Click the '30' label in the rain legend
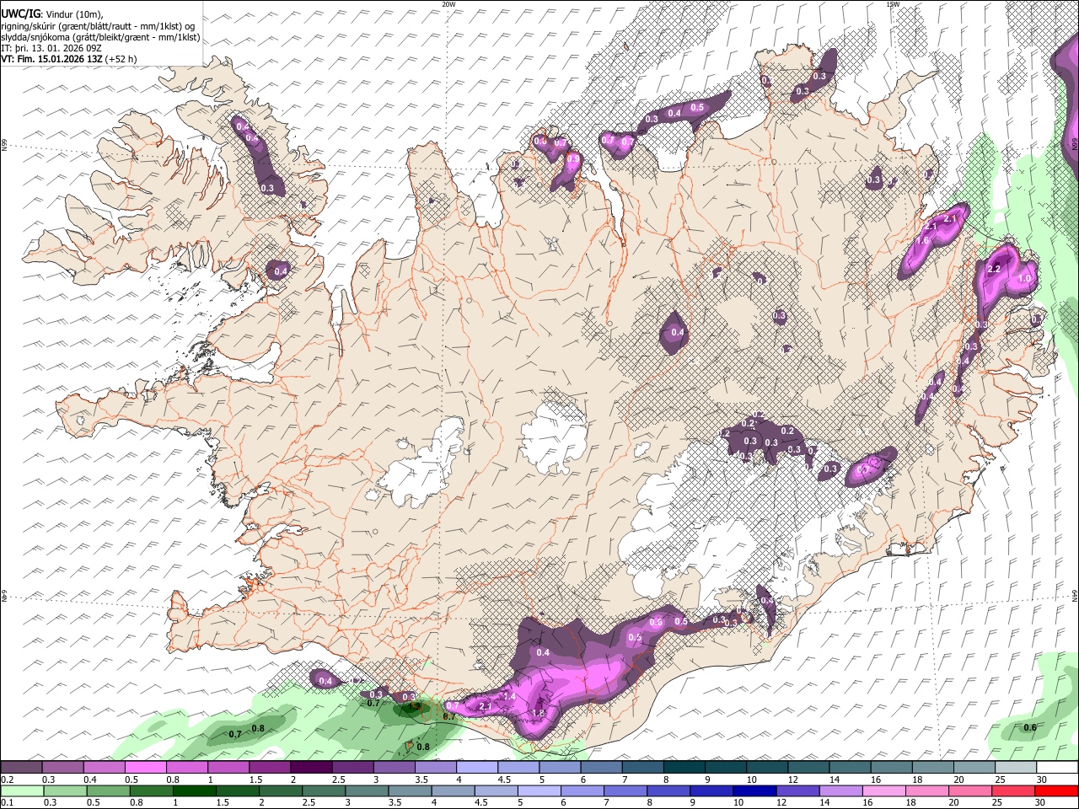This screenshot has height=809, width=1079. (1039, 802)
